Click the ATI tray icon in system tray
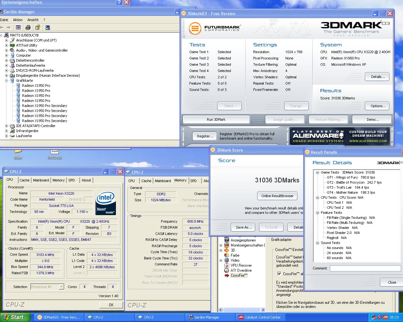 385,317
